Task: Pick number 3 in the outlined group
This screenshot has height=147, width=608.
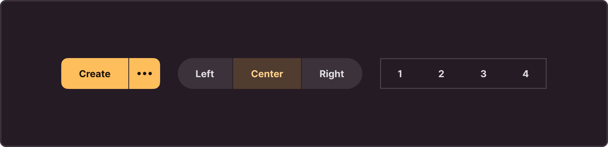Action: pos(483,73)
